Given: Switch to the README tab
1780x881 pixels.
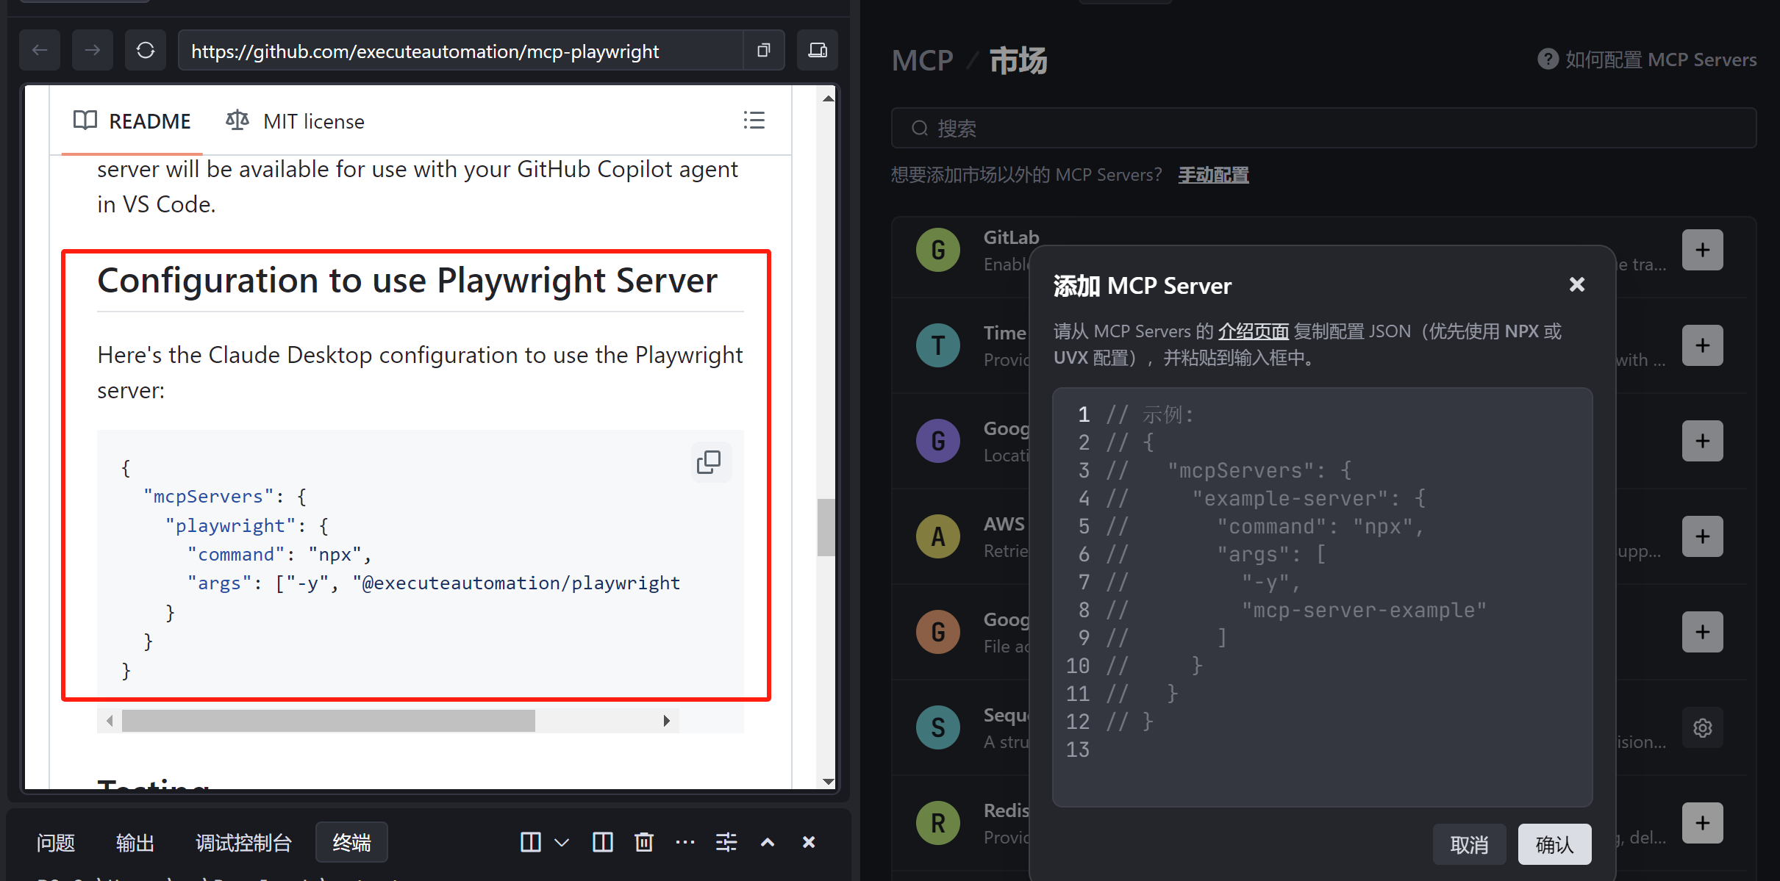Looking at the screenshot, I should coord(132,121).
